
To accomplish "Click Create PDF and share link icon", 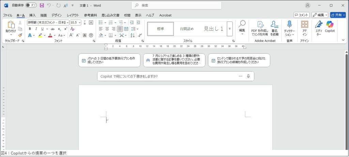I will [x=260, y=25].
